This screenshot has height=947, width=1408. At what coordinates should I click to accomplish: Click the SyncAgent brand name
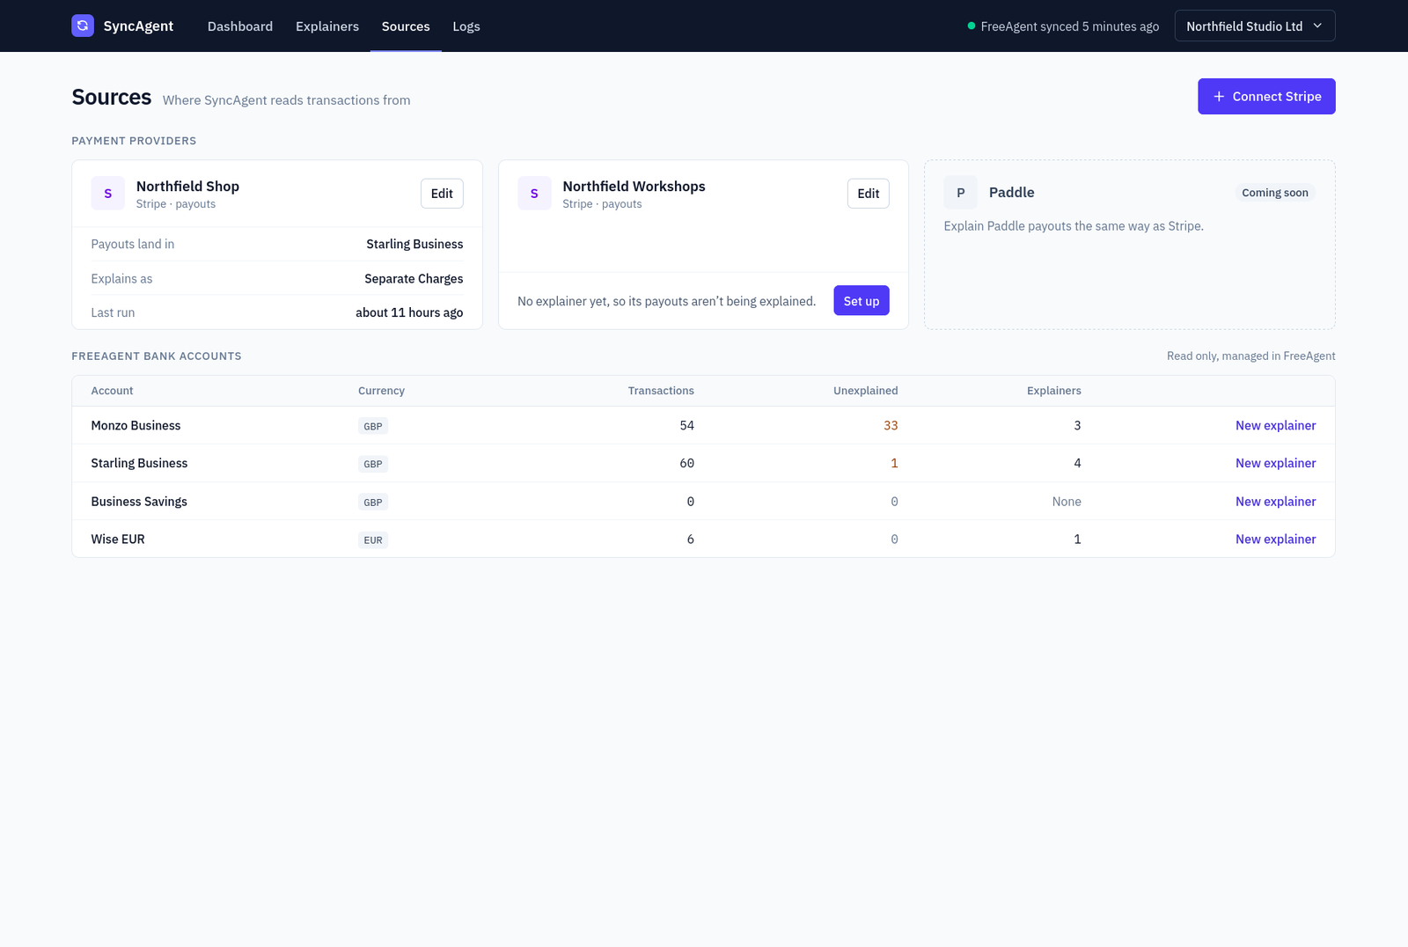click(x=138, y=26)
